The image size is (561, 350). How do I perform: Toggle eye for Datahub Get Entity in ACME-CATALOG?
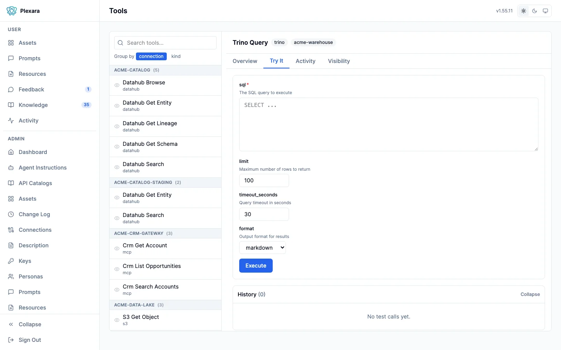(117, 106)
